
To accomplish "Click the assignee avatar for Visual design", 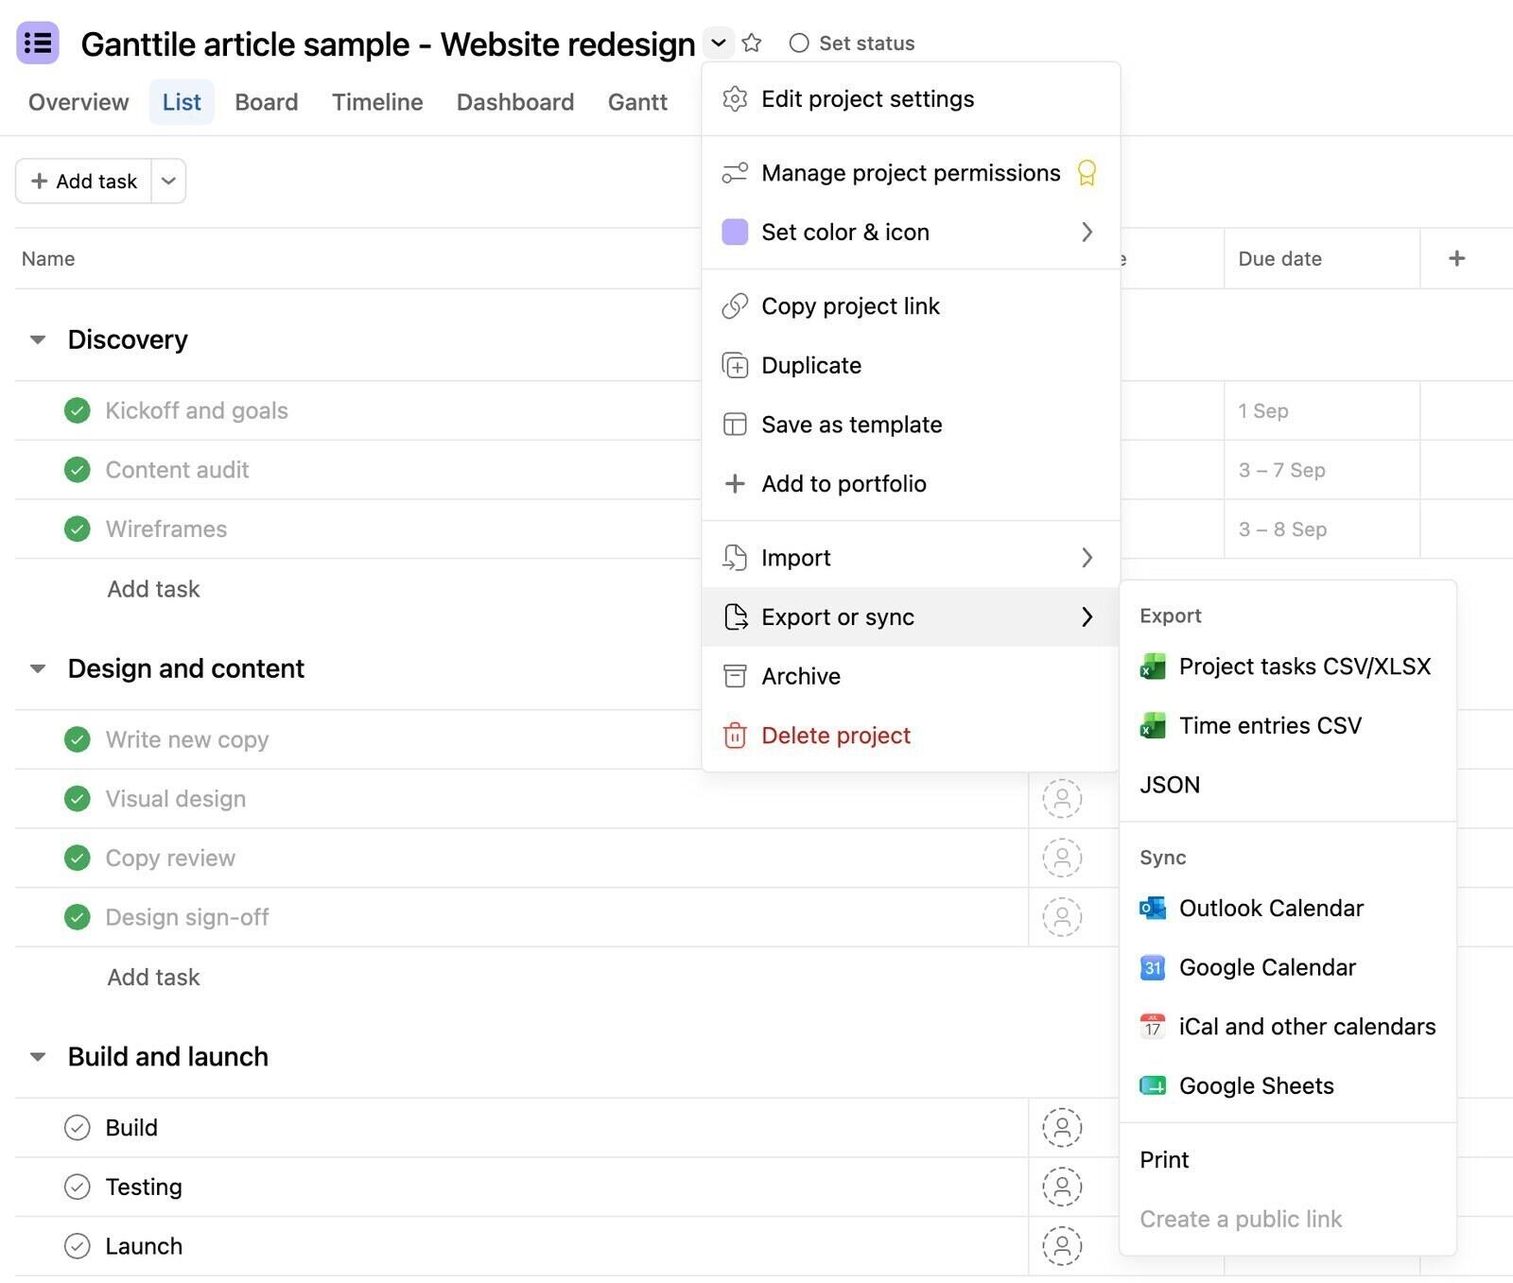I will click(x=1062, y=798).
